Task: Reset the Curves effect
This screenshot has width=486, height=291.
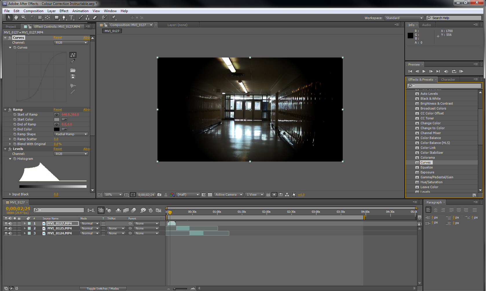Action: [x=58, y=38]
